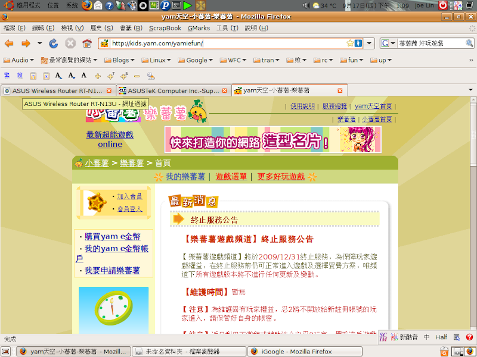Click the SCIM input method icon
This screenshot has height=357, width=477.
(x=383, y=337)
